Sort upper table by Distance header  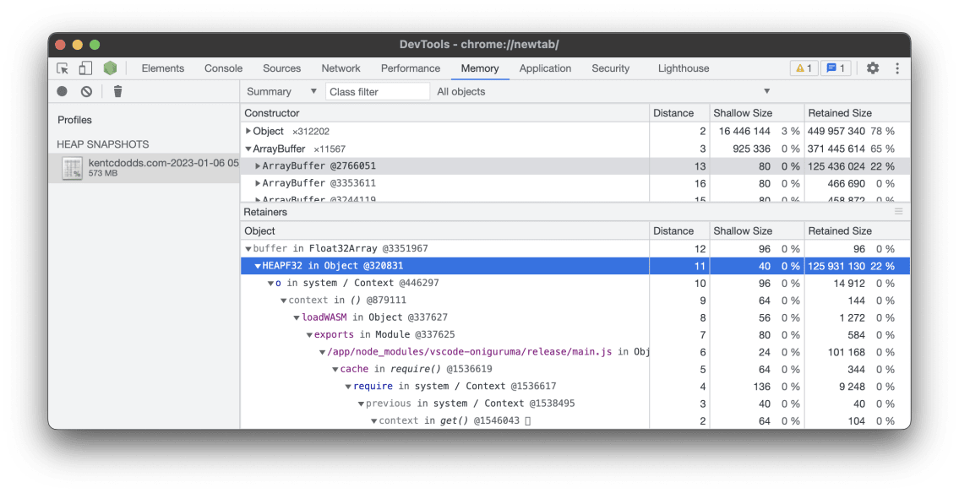click(x=678, y=113)
